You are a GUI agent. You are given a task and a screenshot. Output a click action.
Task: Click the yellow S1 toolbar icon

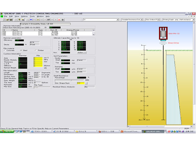click(38, 20)
